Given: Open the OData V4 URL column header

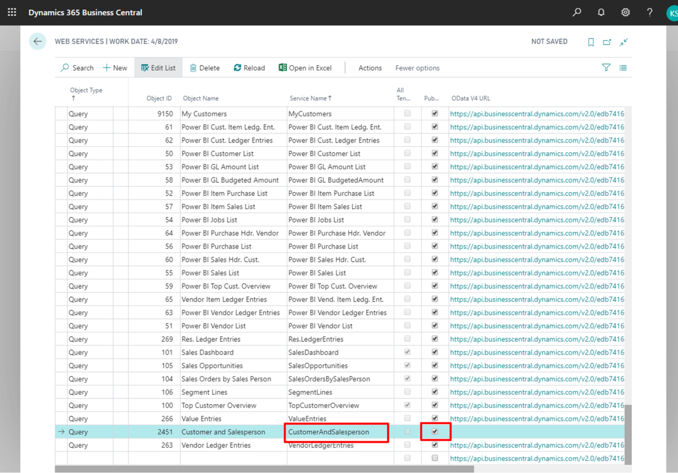Looking at the screenshot, I should (x=471, y=98).
